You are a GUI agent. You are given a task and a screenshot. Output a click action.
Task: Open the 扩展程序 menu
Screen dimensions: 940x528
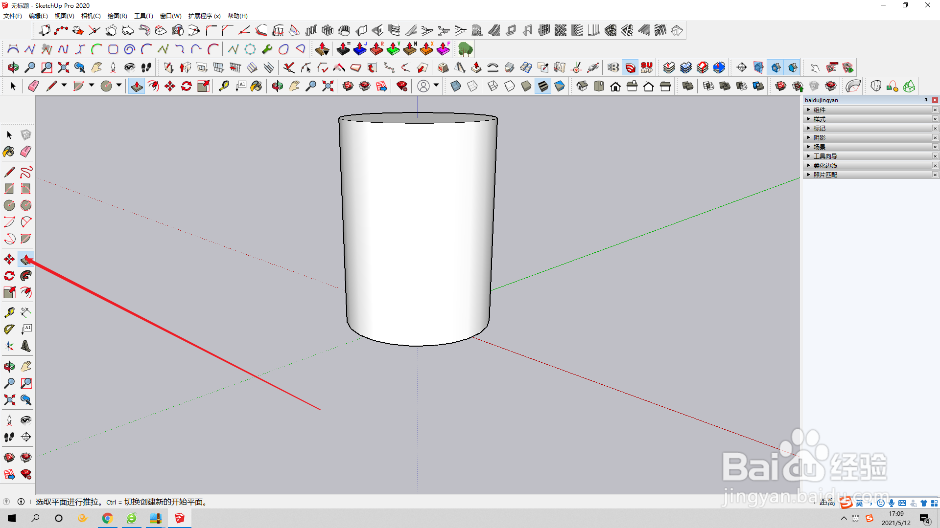pos(204,16)
